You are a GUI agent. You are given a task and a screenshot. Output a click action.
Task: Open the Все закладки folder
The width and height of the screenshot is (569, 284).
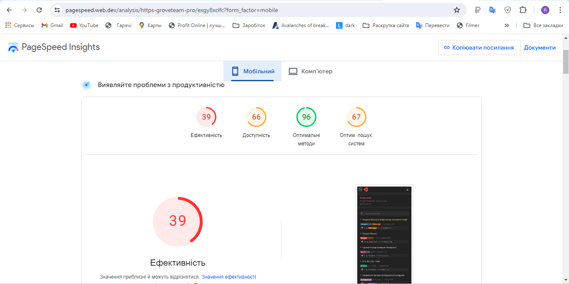coord(543,25)
